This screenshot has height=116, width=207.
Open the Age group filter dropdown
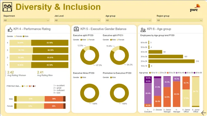click(x=128, y=20)
